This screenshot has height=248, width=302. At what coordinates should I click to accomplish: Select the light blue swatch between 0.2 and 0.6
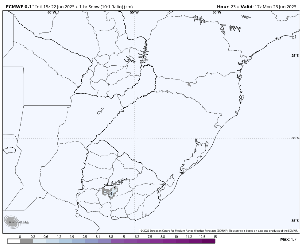40,241
